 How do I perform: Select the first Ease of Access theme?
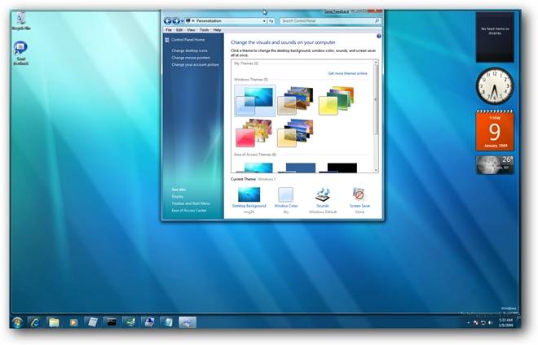(254, 168)
